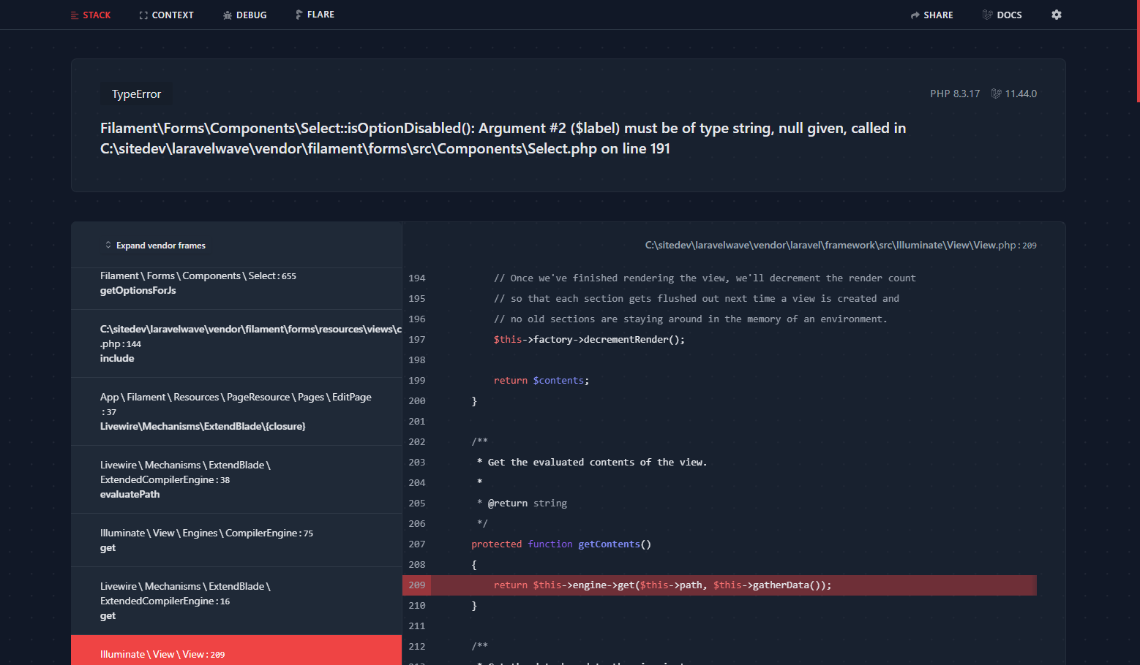This screenshot has width=1140, height=665.
Task: Open the DOCS link
Action: [1002, 15]
